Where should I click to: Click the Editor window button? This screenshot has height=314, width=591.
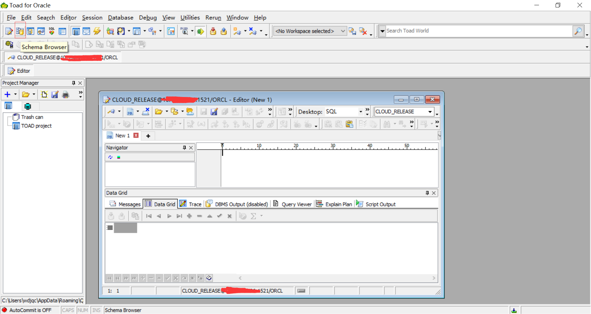[19, 71]
